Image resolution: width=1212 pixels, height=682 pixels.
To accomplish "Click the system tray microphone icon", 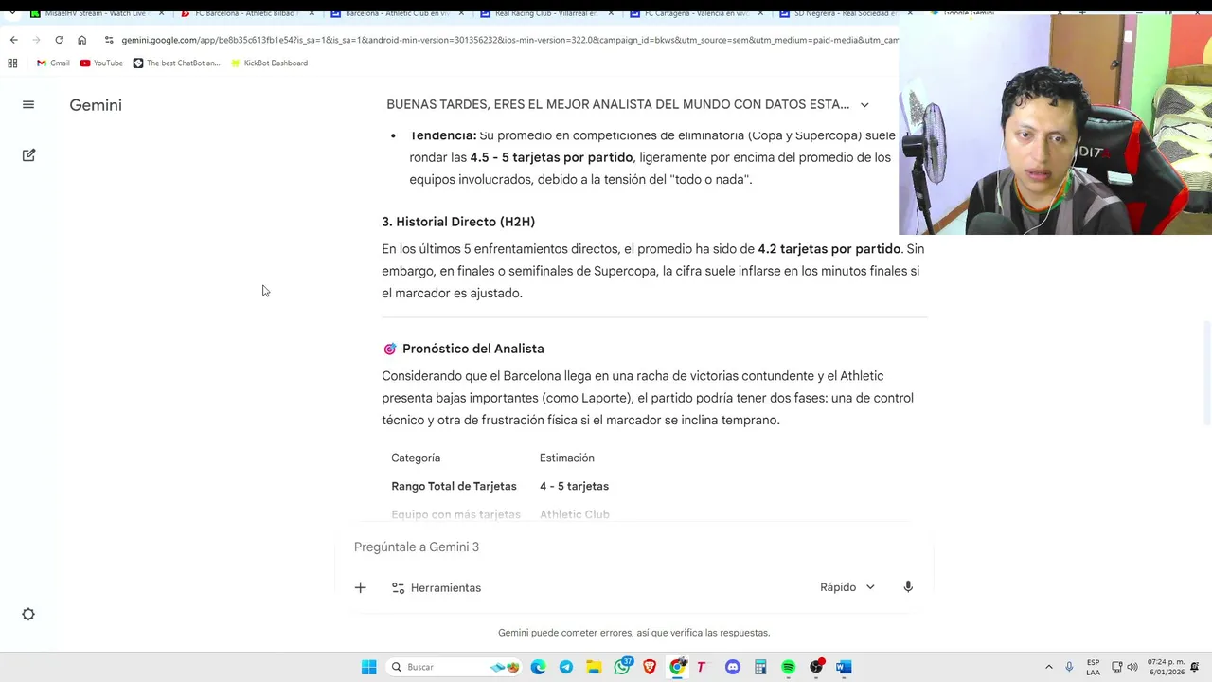I will tap(1069, 667).
